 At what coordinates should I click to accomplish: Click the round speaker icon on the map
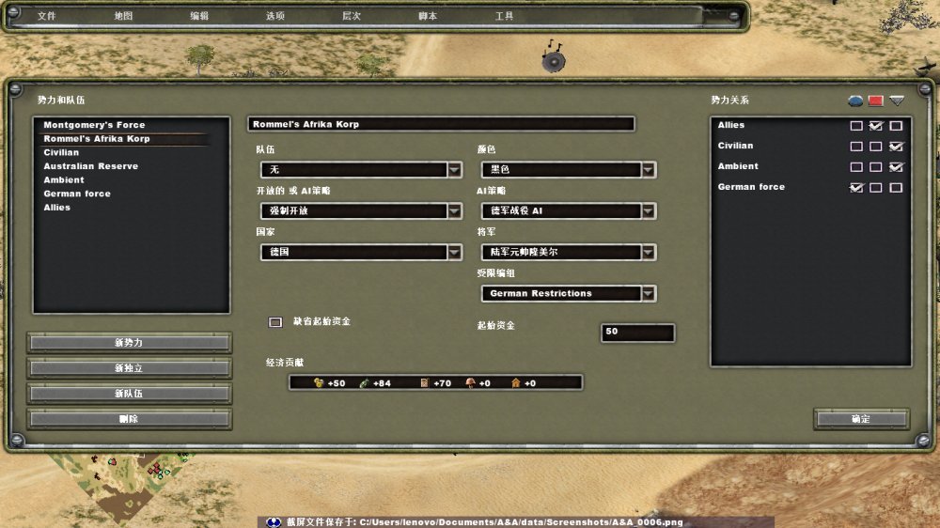554,61
